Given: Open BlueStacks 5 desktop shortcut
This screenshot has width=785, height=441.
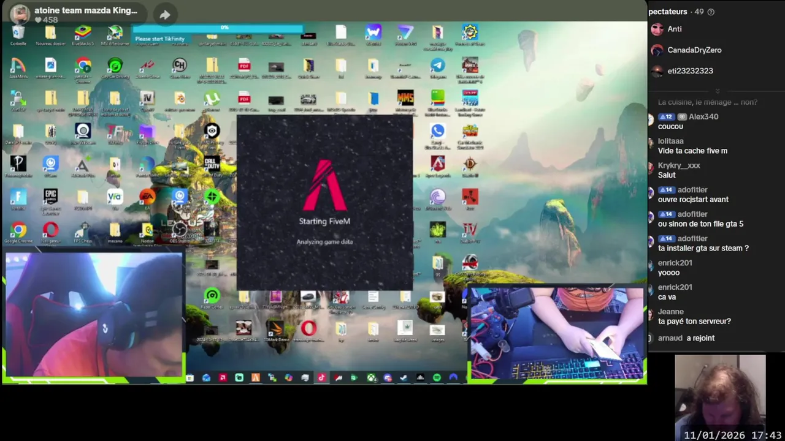Looking at the screenshot, I should [83, 34].
